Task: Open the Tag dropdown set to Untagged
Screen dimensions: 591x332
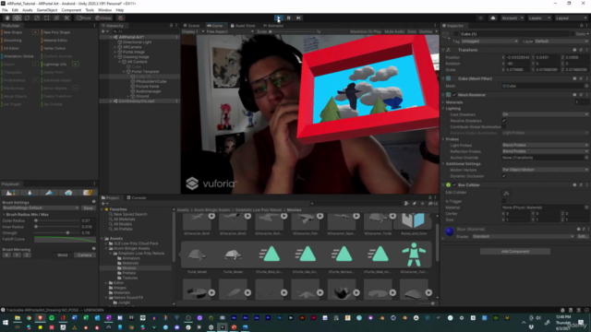Action: coord(489,41)
